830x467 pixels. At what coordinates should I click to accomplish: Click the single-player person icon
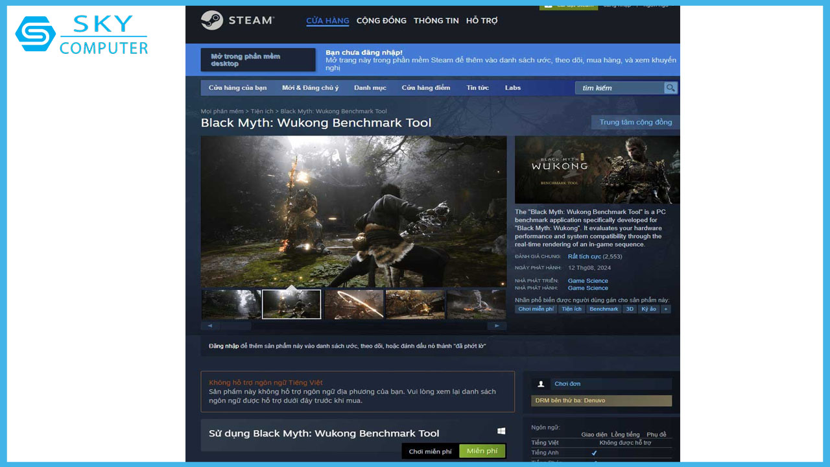(541, 384)
